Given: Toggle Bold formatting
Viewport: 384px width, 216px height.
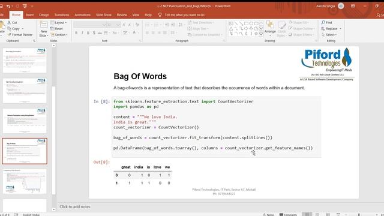Looking at the screenshot, I should pyautogui.click(x=76, y=33).
